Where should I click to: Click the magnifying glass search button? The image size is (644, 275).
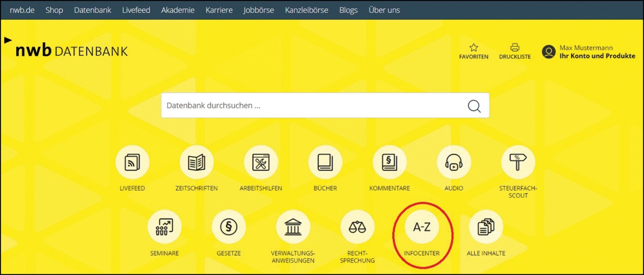click(x=474, y=106)
